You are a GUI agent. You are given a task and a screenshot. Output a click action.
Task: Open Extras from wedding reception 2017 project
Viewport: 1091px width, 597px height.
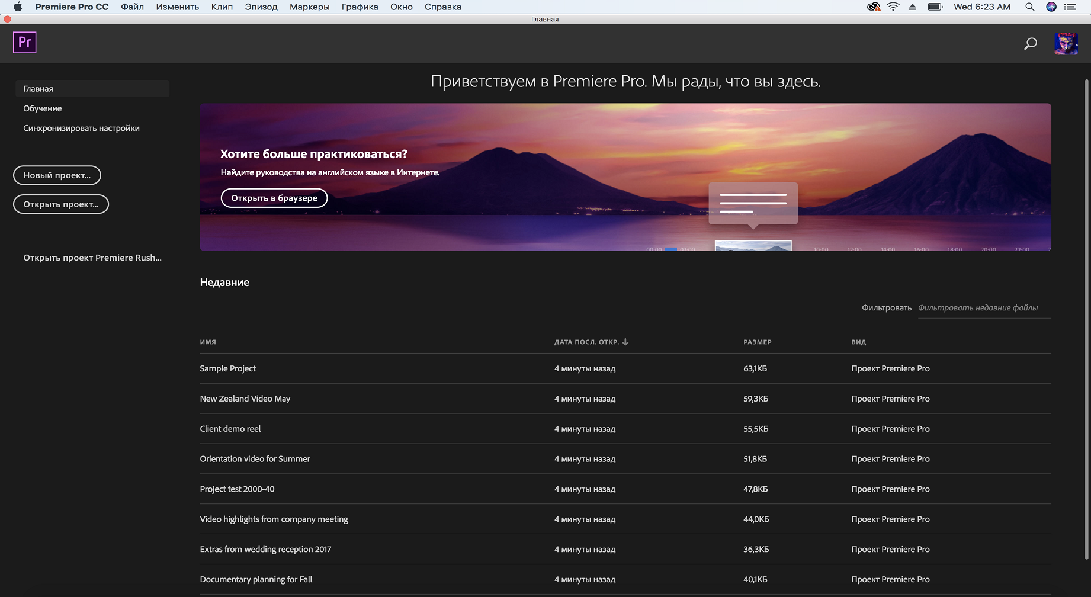[625, 550]
